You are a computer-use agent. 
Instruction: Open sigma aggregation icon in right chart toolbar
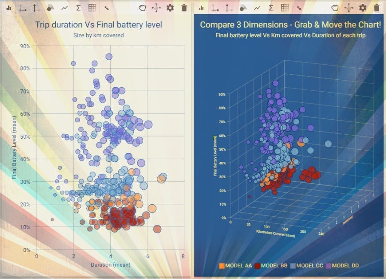pos(271,8)
